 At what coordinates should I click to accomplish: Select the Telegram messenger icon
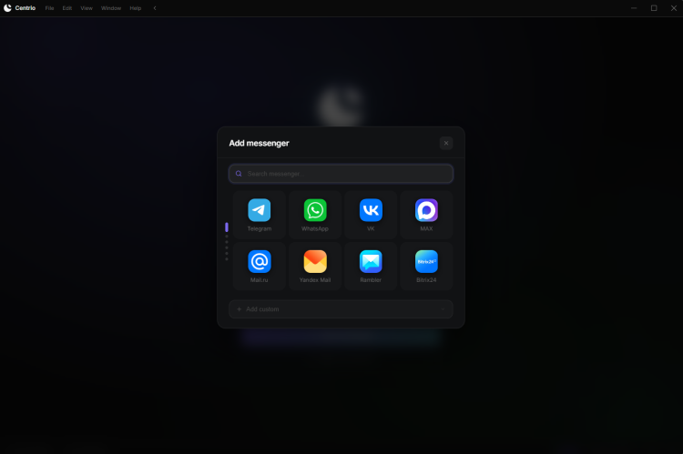point(260,210)
